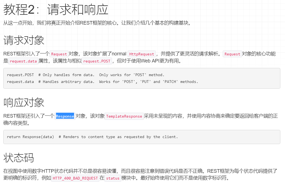
Task: Click the 响应对象 section heading
Action: click(x=24, y=102)
